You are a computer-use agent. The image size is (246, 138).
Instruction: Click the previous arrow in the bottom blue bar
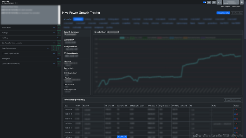[x=119, y=137]
